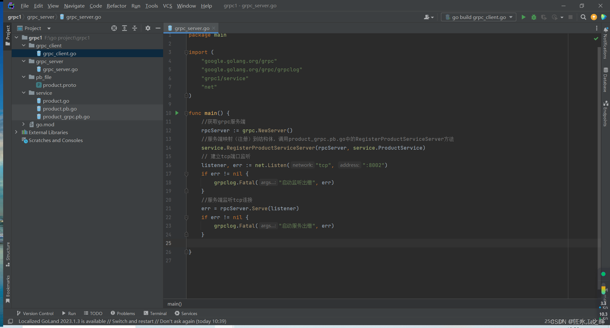
Task: Open the run configuration list arrow next to coverage
Action: pos(562,17)
